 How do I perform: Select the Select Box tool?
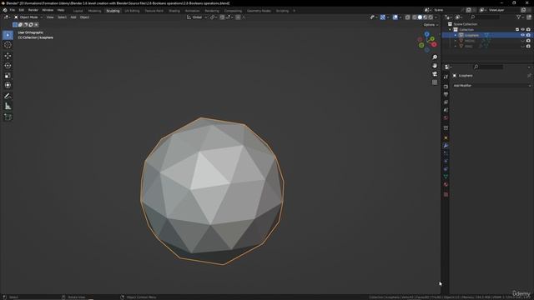(8, 35)
